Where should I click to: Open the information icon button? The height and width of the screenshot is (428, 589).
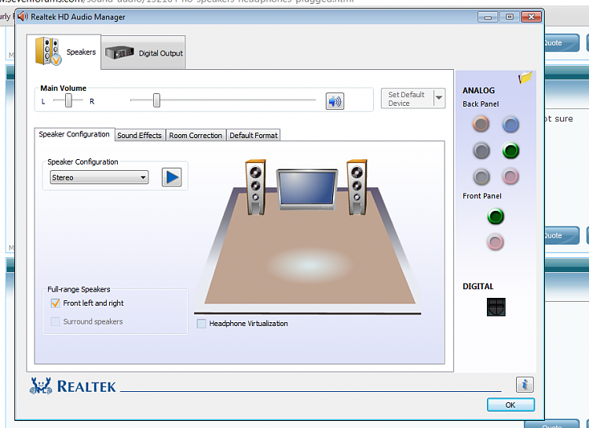click(525, 385)
